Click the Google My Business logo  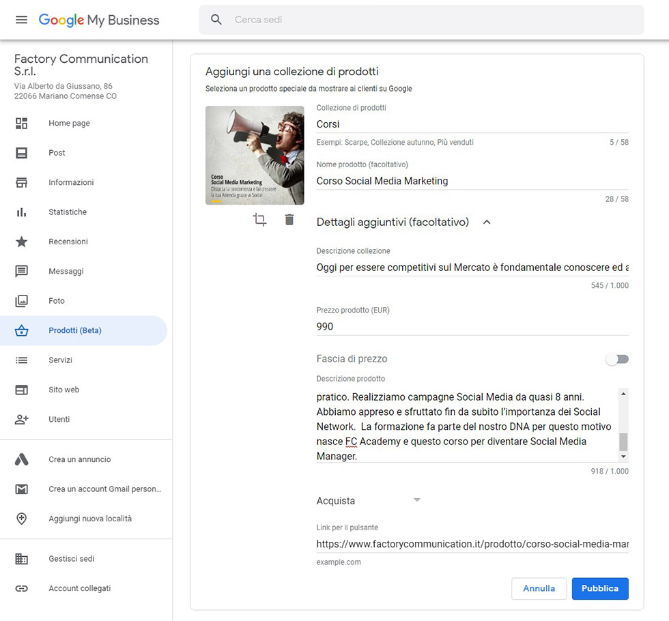(99, 20)
